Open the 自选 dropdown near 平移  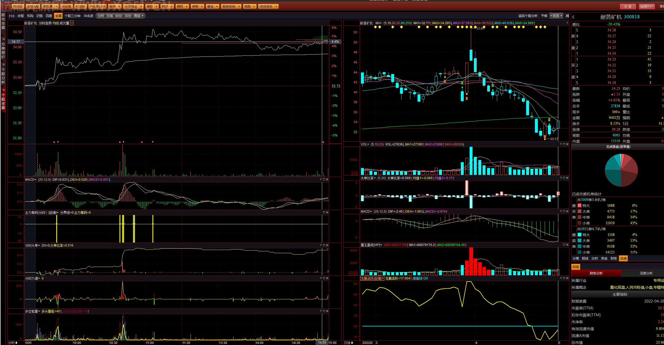(x=556, y=16)
